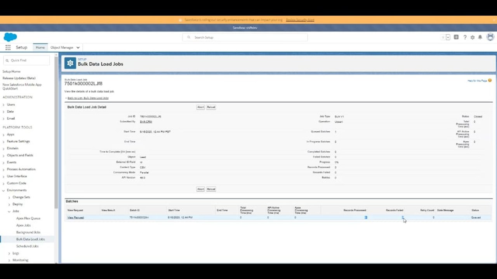This screenshot has height=279, width=497.
Task: Switch to the Object Manager tab
Action: 62,48
